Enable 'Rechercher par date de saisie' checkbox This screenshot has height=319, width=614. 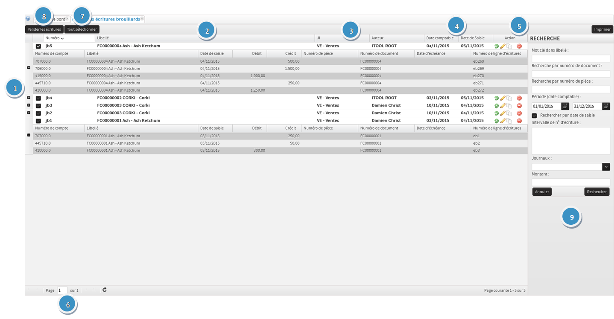534,116
